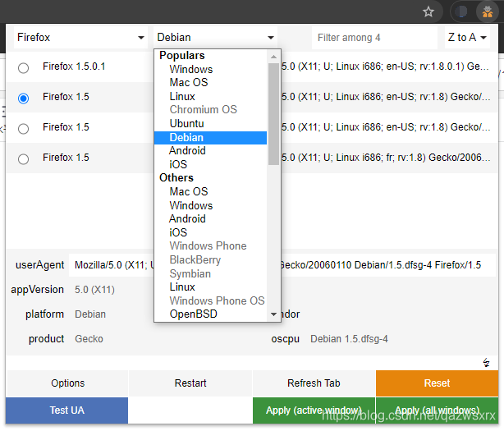The height and width of the screenshot is (431, 504).
Task: Open the User-Agent Switcher extension icon
Action: click(x=488, y=11)
